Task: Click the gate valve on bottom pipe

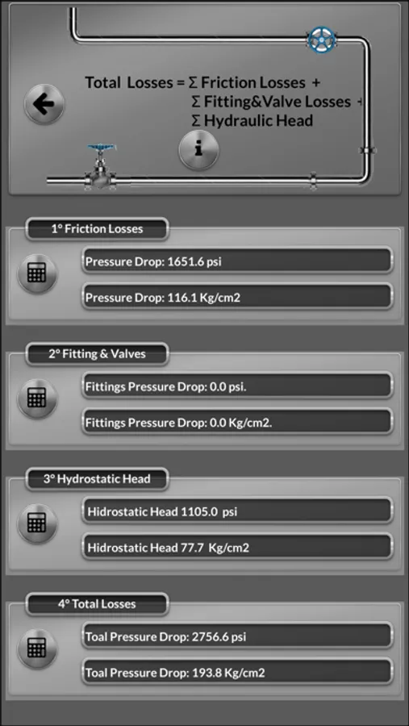Action: 100,167
